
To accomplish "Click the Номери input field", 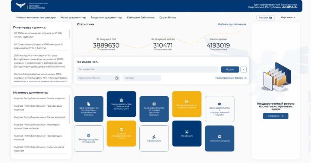I will tap(142, 78).
